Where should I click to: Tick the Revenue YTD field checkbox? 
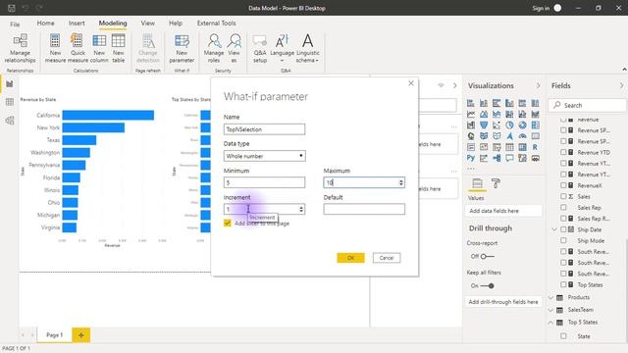pos(563,152)
